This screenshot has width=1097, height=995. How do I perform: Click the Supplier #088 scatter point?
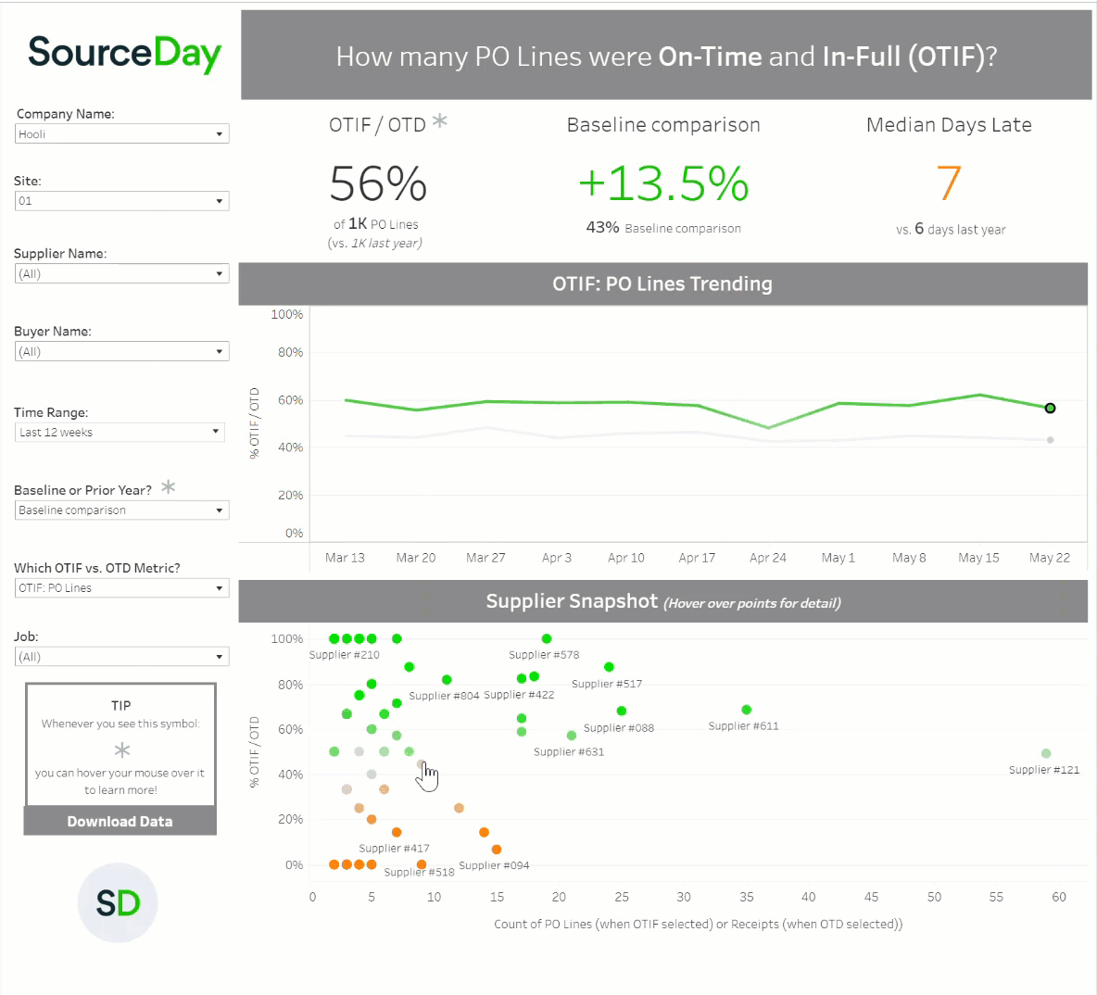tap(622, 711)
